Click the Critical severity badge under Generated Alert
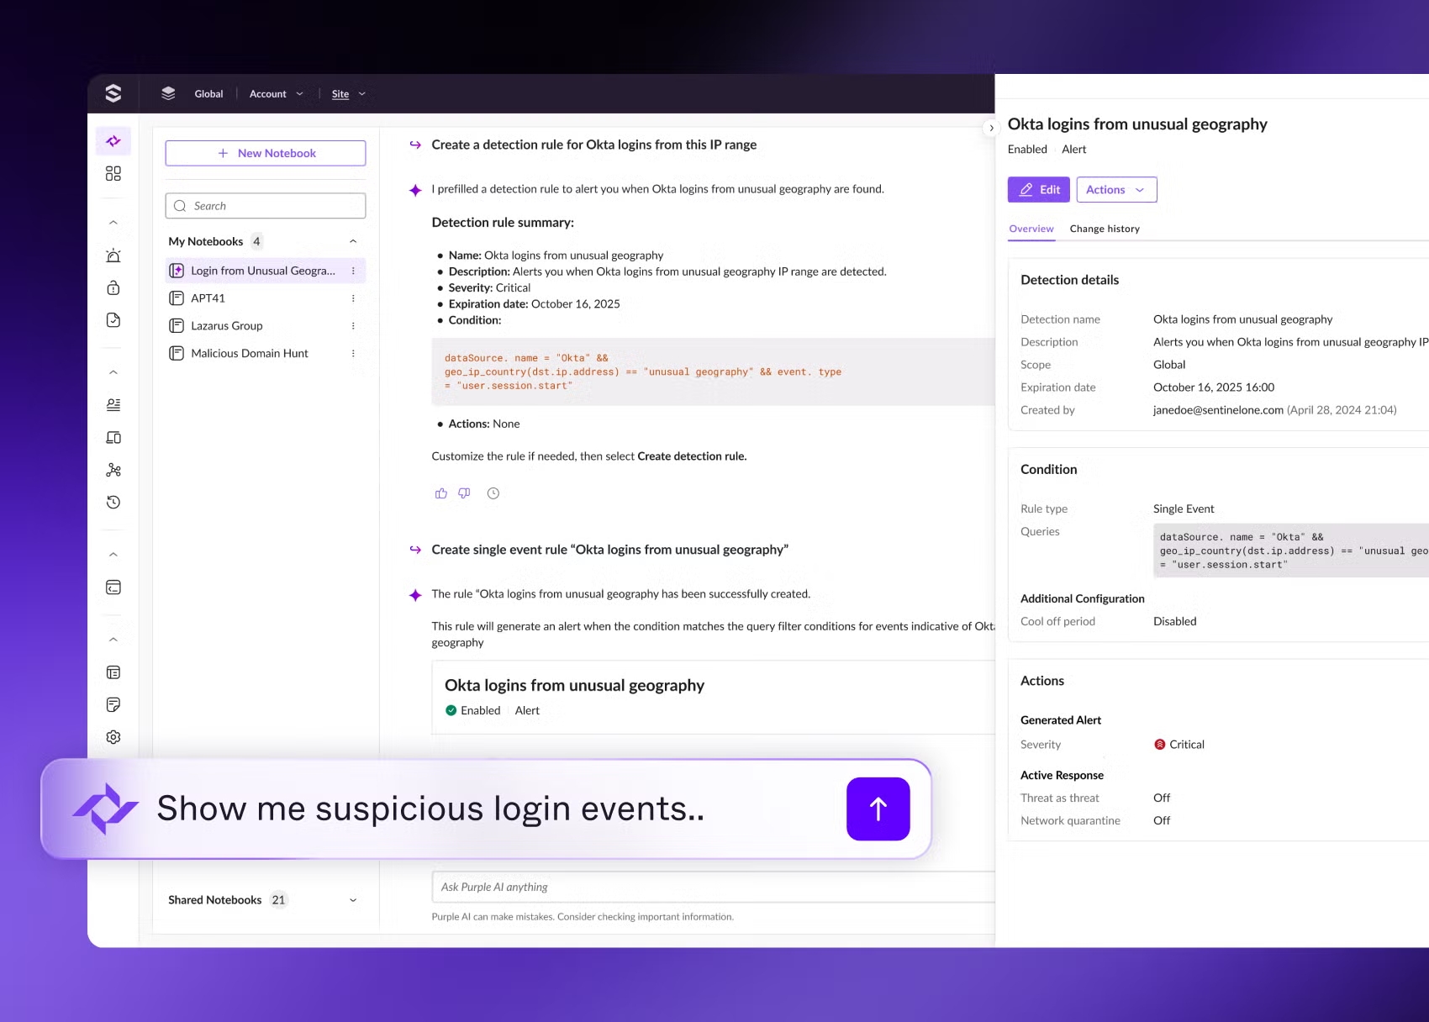This screenshot has width=1429, height=1022. point(1179,744)
